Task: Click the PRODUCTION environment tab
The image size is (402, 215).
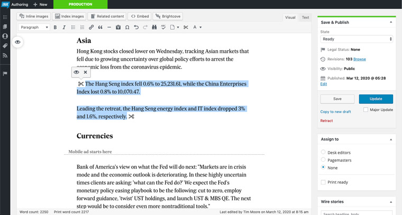Action: point(80,4)
